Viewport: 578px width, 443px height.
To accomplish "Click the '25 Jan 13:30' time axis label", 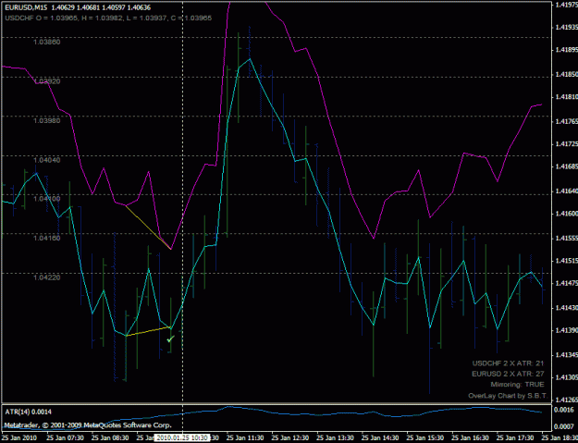I will click(335, 437).
